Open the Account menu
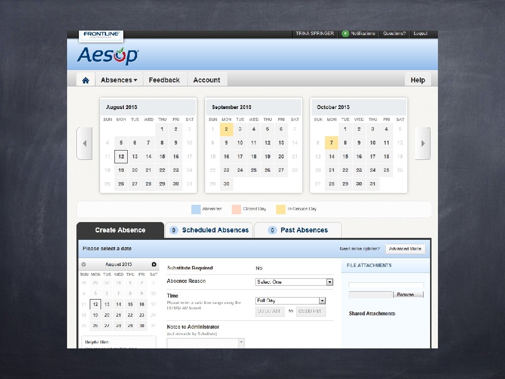 [207, 80]
